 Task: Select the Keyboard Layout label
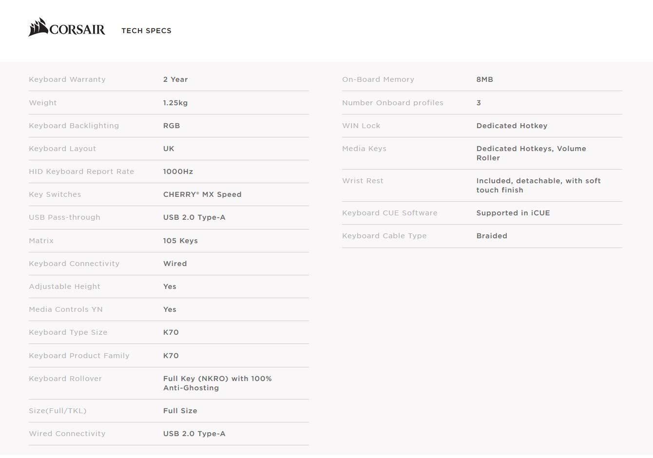tap(62, 149)
